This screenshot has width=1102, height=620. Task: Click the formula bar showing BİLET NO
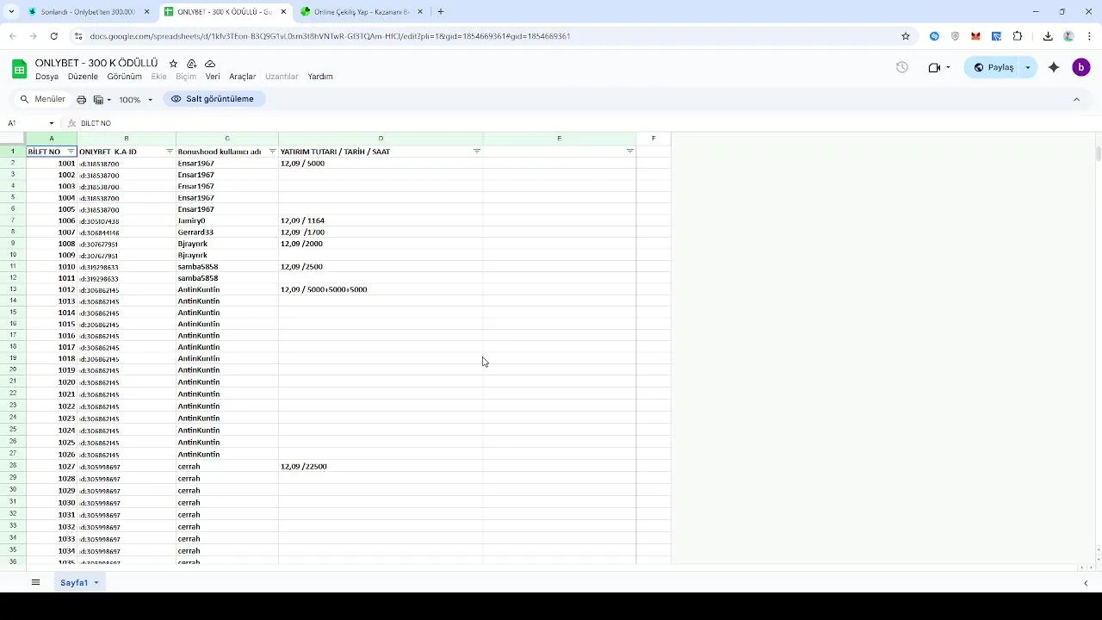point(96,123)
